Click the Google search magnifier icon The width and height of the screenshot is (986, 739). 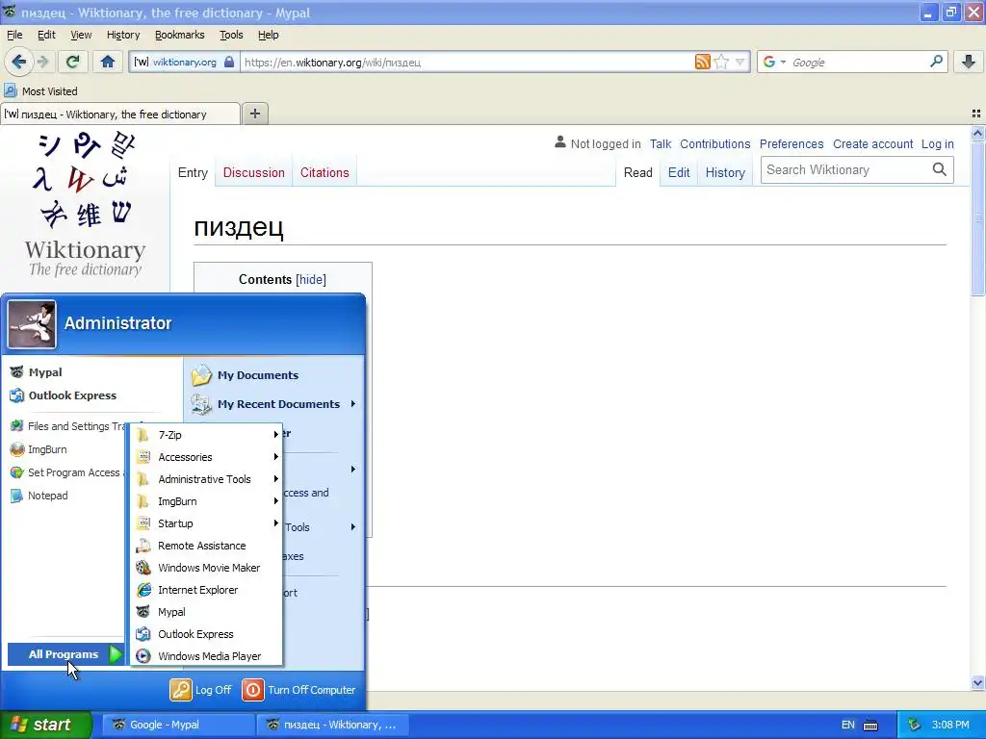pos(936,62)
